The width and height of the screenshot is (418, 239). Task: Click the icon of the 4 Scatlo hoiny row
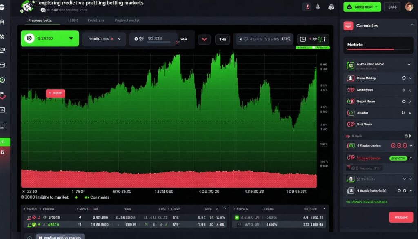click(x=351, y=190)
